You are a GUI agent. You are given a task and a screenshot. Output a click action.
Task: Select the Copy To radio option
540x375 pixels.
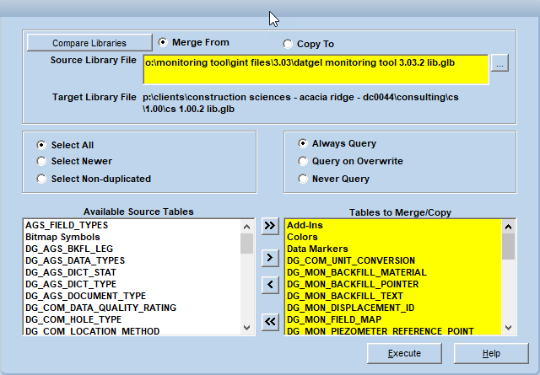(x=289, y=44)
